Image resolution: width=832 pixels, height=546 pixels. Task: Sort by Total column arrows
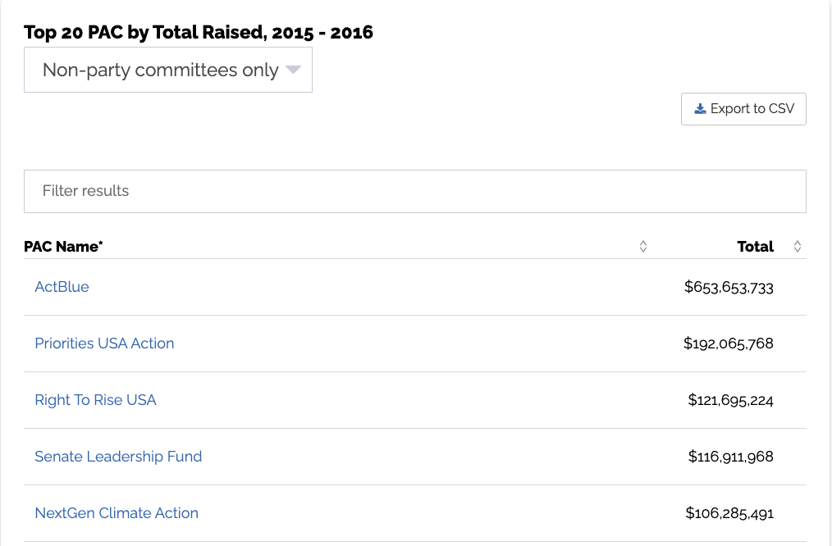click(798, 247)
